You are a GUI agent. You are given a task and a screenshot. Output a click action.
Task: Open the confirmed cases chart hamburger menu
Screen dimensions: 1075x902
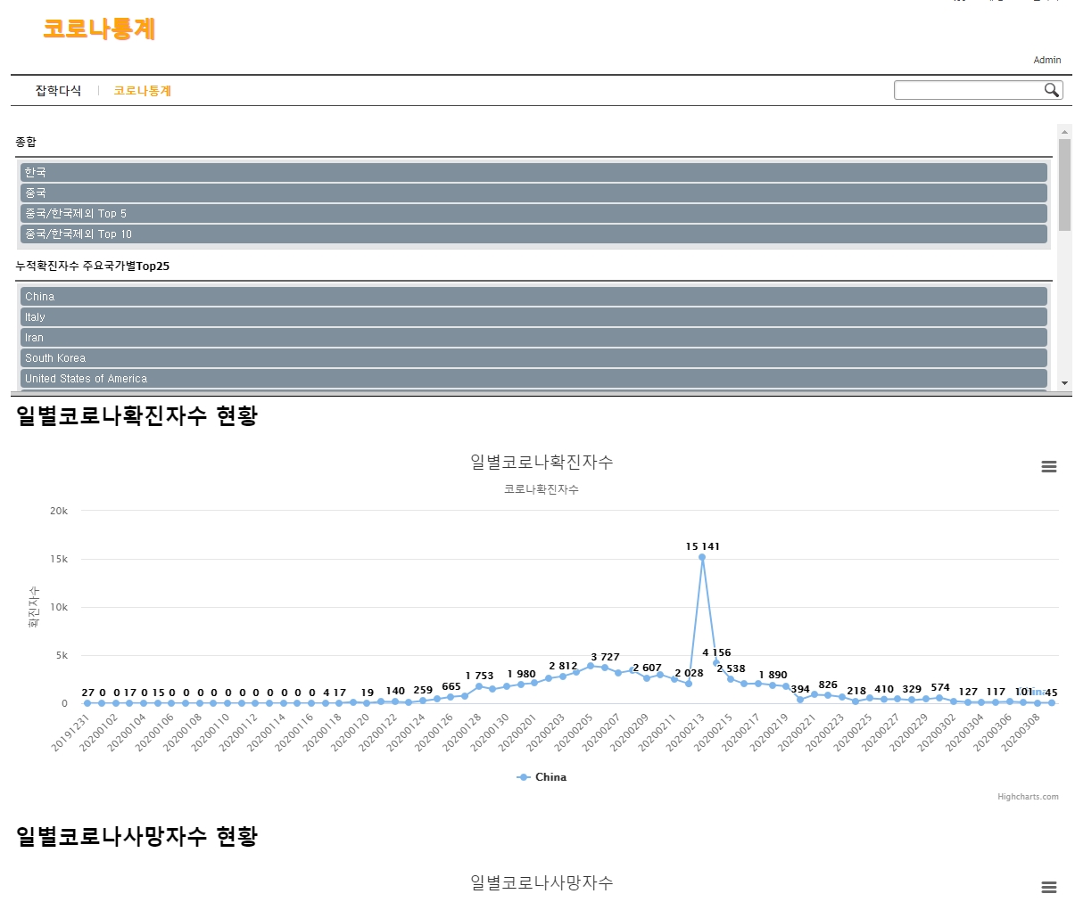1049,467
